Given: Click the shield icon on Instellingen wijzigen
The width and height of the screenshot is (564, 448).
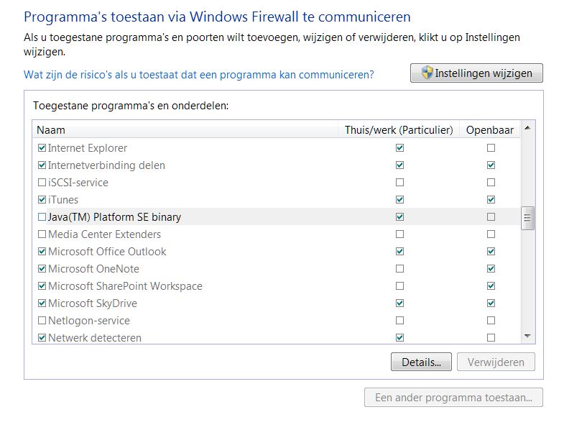Looking at the screenshot, I should click(427, 73).
